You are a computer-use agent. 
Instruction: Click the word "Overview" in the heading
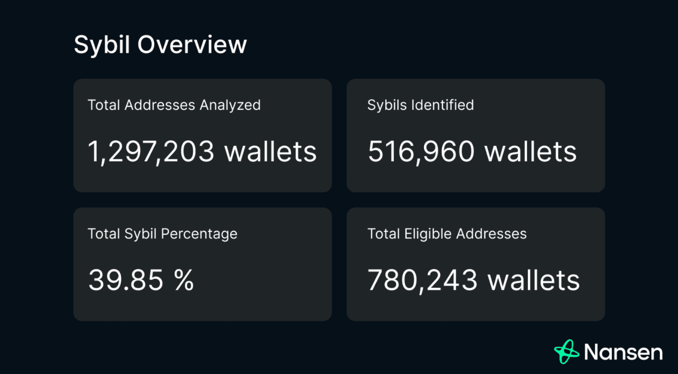pyautogui.click(x=192, y=45)
